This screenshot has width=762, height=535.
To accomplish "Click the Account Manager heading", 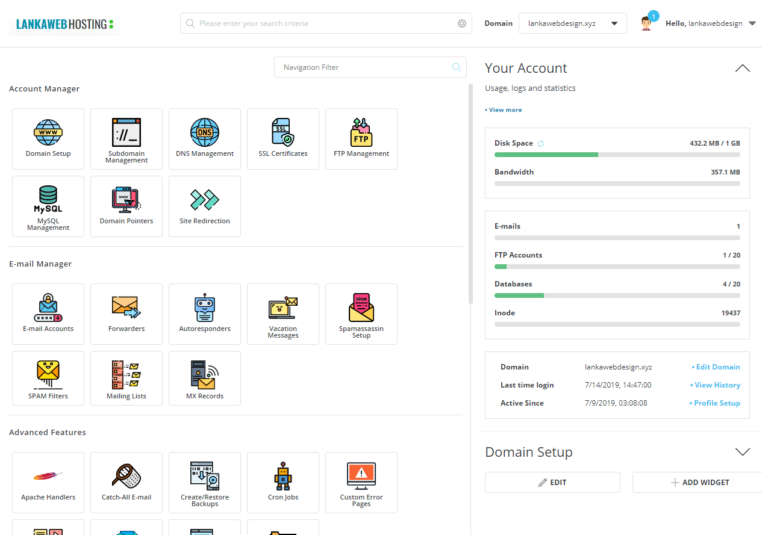I will pos(45,89).
